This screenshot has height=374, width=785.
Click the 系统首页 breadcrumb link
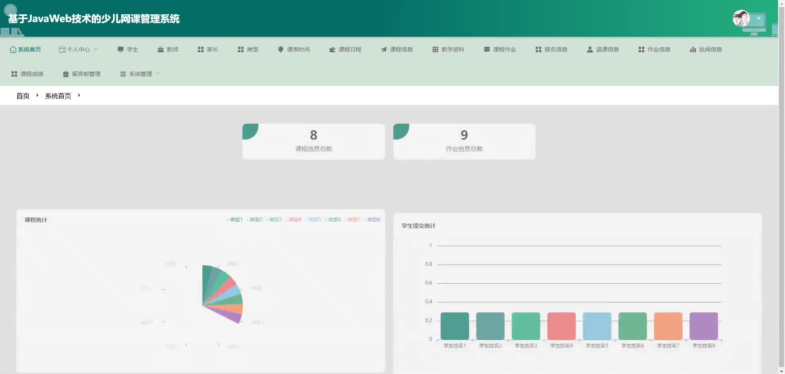tap(58, 96)
